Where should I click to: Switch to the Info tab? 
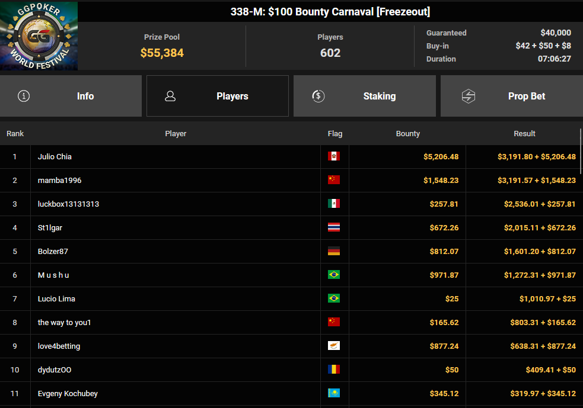[x=71, y=96]
